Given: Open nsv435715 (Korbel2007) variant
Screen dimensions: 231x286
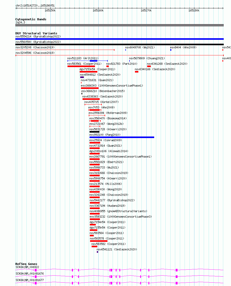Looking at the screenshot, I should 101,102.
